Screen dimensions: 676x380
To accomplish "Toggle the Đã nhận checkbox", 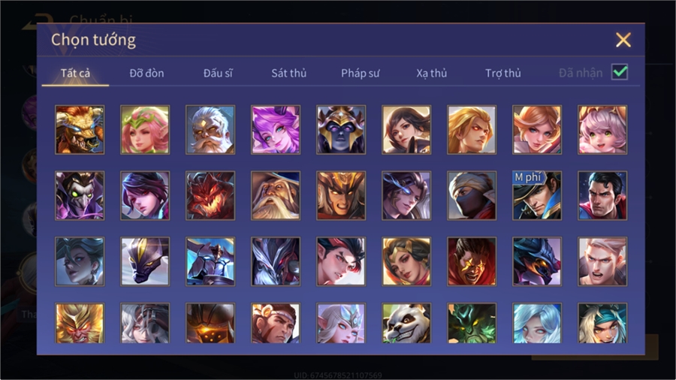I will [620, 72].
